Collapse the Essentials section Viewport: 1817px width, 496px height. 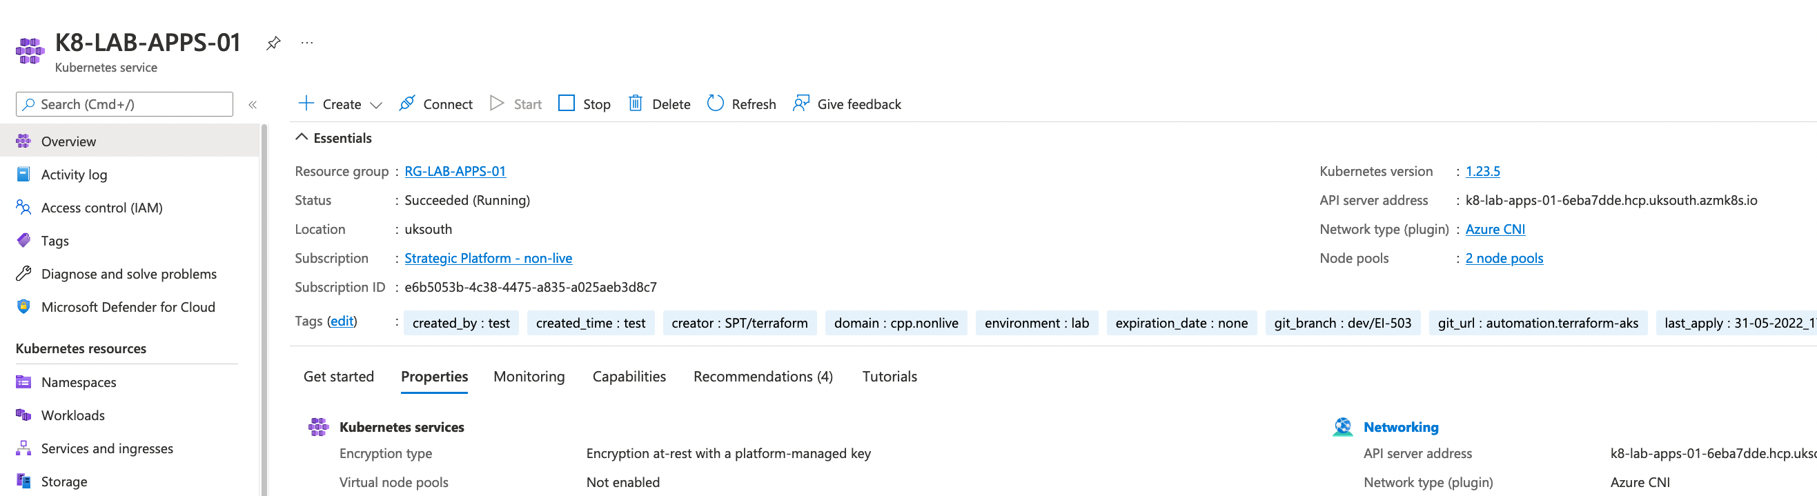pyautogui.click(x=302, y=137)
